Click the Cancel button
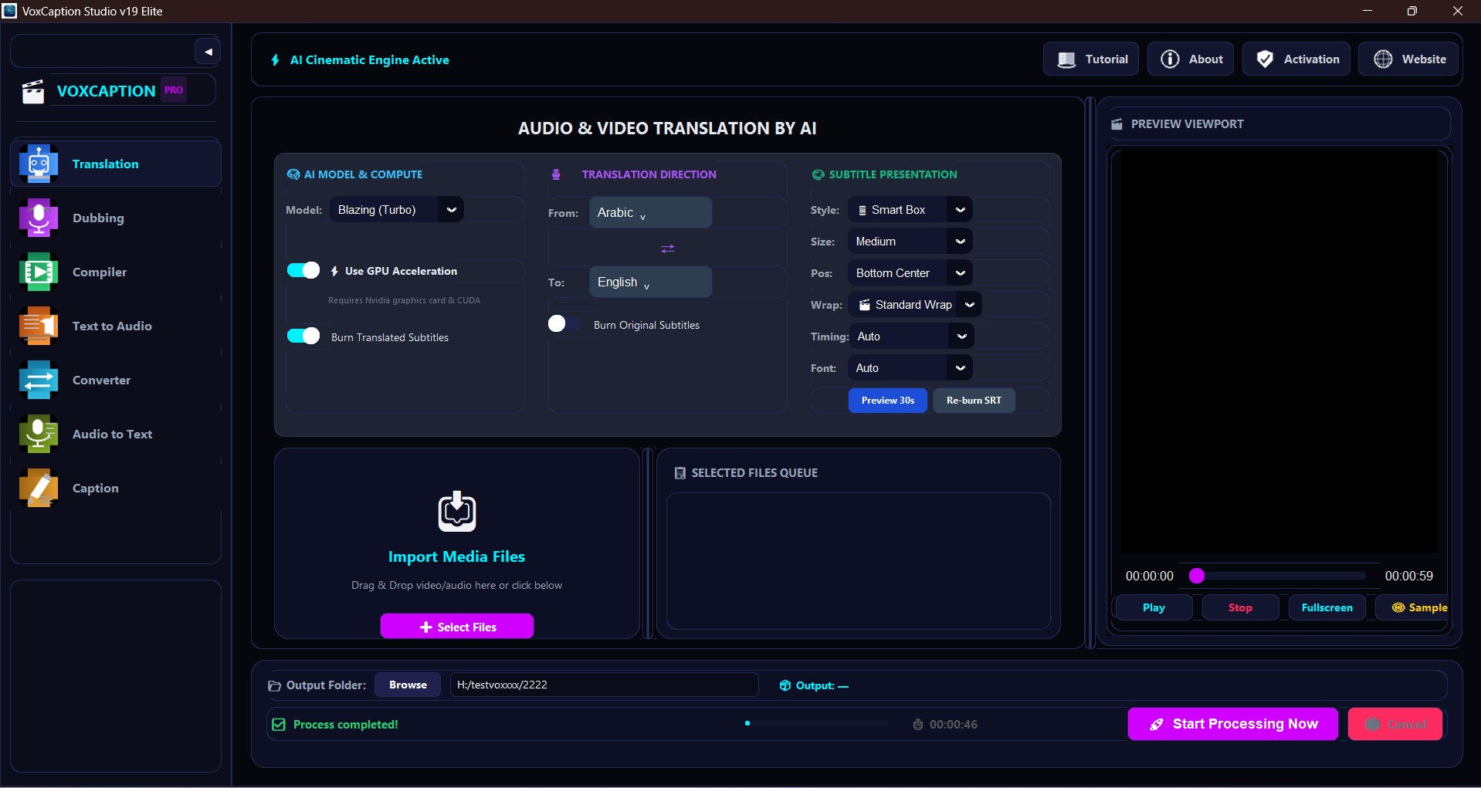The image size is (1481, 788). (1395, 724)
